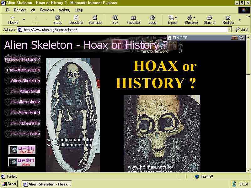Open The NARRATION sidebar link
Screen dimensions: 251x188
23,70
